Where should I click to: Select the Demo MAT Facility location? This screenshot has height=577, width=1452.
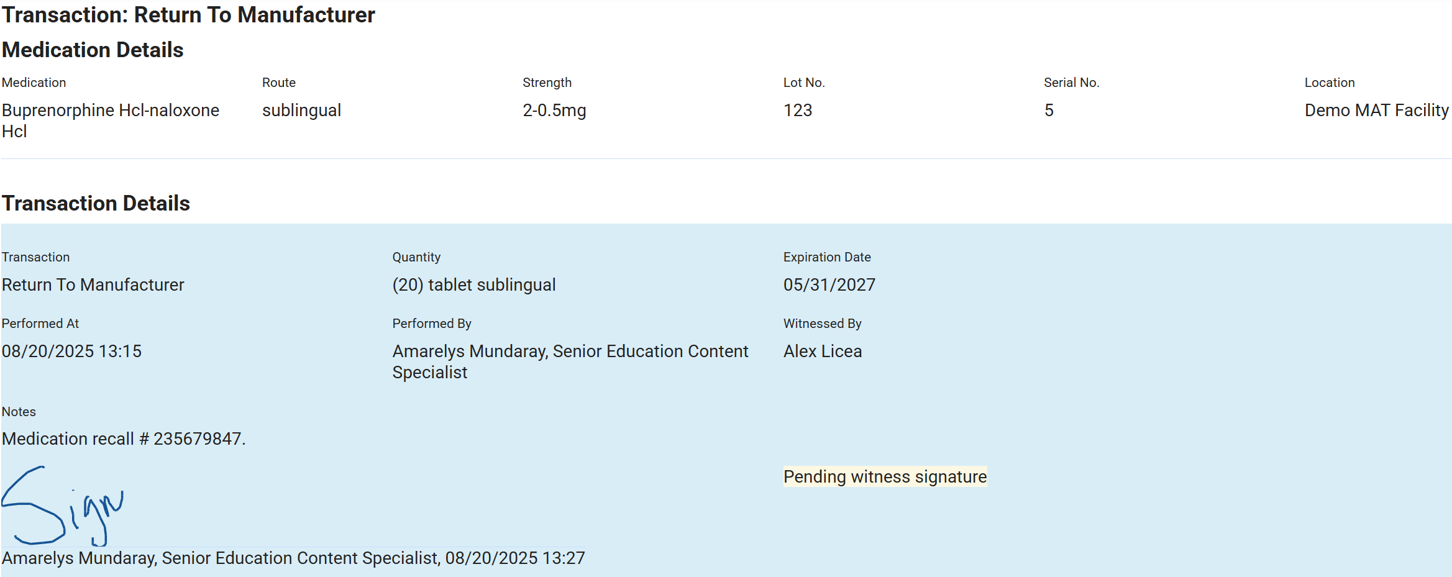[x=1376, y=111]
